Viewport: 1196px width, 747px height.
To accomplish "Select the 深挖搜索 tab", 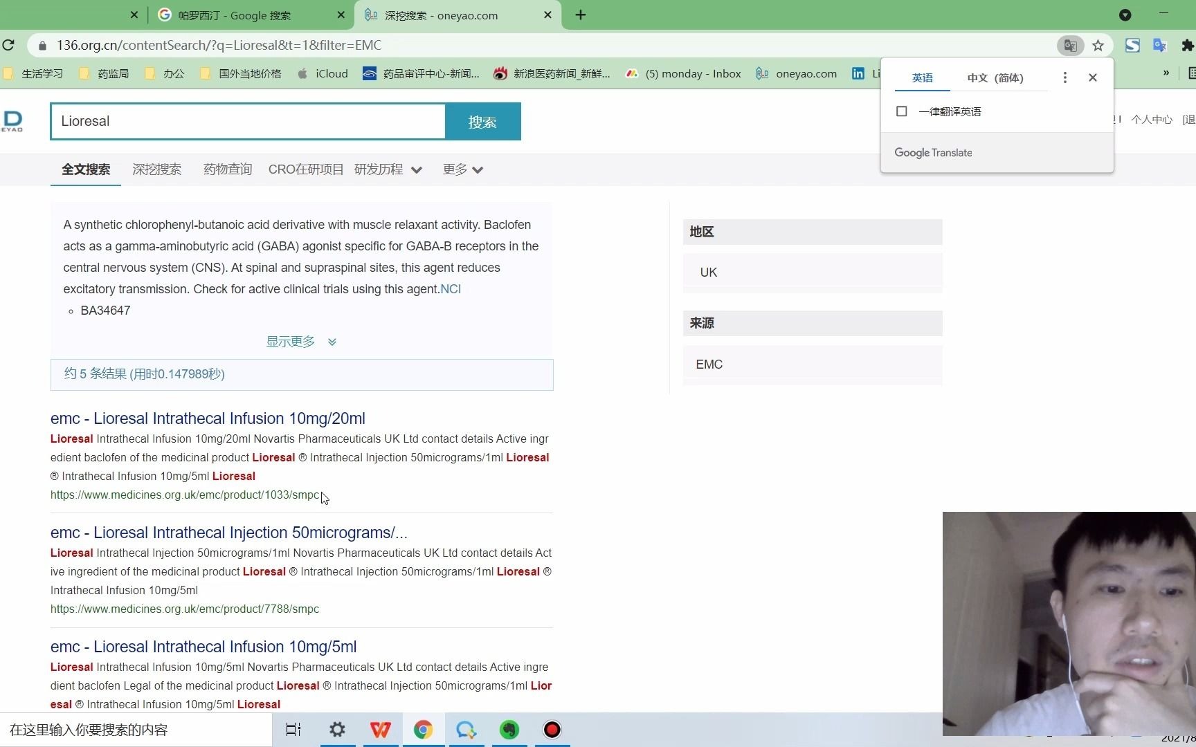I will [157, 169].
